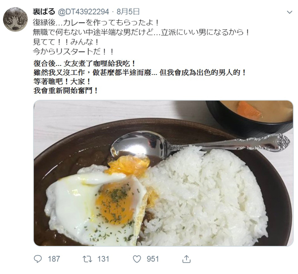Click the 951 likes count
This screenshot has width=298, height=274.
(x=152, y=259)
